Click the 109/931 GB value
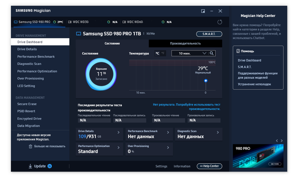This screenshot has width=295, height=178. [89, 136]
